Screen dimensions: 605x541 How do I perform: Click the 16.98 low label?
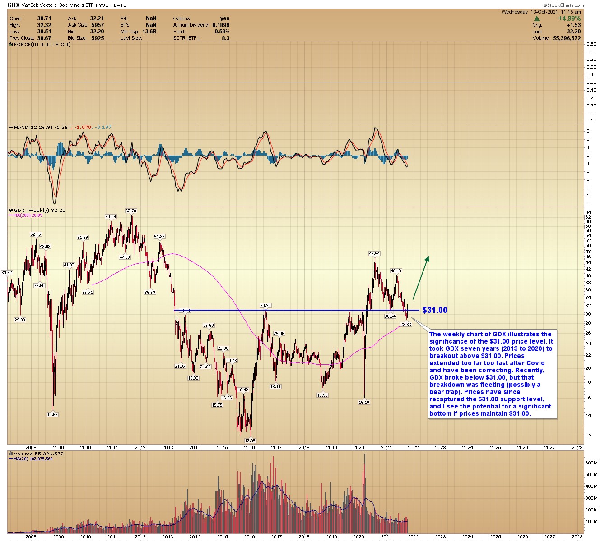(x=322, y=395)
